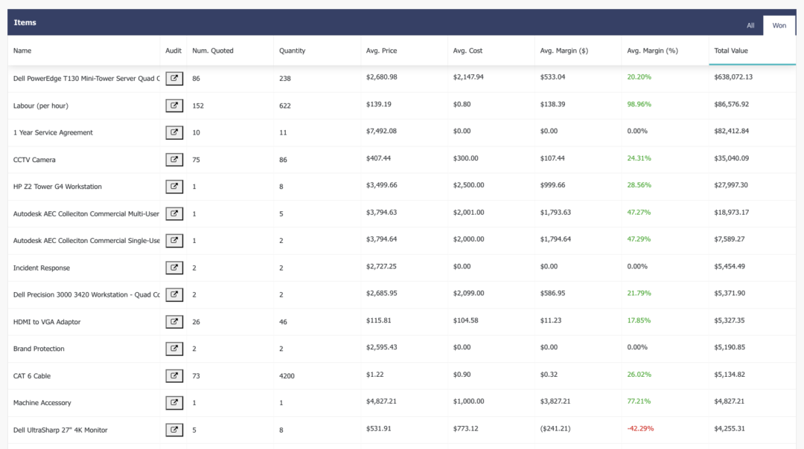Select '1 Year Service Agreement' item name
Image resolution: width=804 pixels, height=449 pixels.
53,132
